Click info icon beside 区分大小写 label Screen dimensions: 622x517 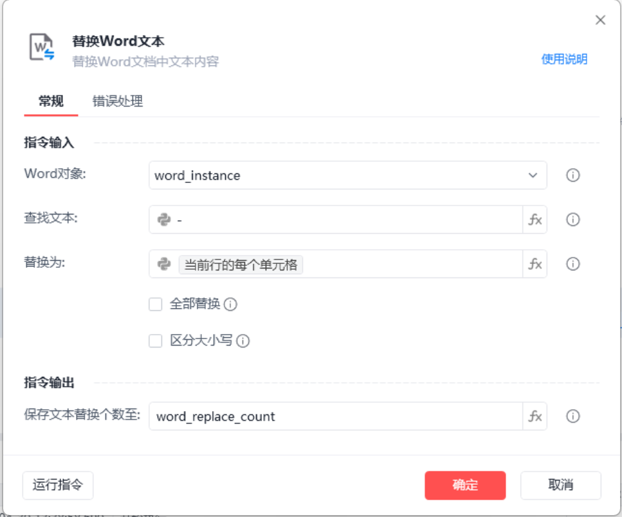tap(242, 341)
